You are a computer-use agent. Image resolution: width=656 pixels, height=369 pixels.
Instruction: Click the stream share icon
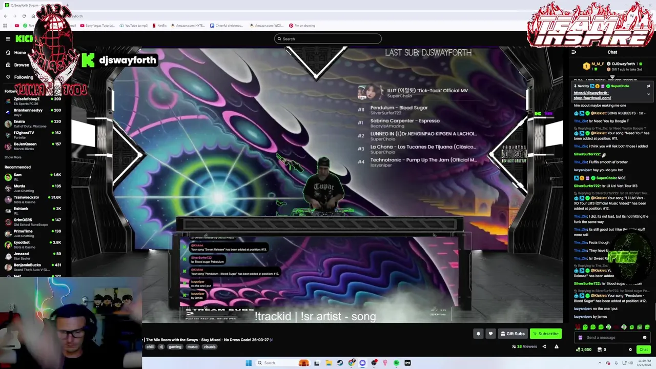point(544,346)
